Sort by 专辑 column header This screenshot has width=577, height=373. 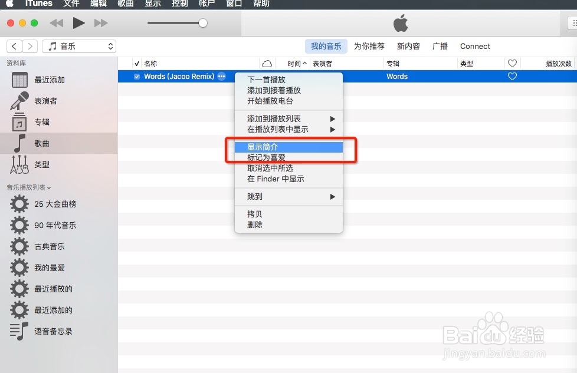point(421,64)
